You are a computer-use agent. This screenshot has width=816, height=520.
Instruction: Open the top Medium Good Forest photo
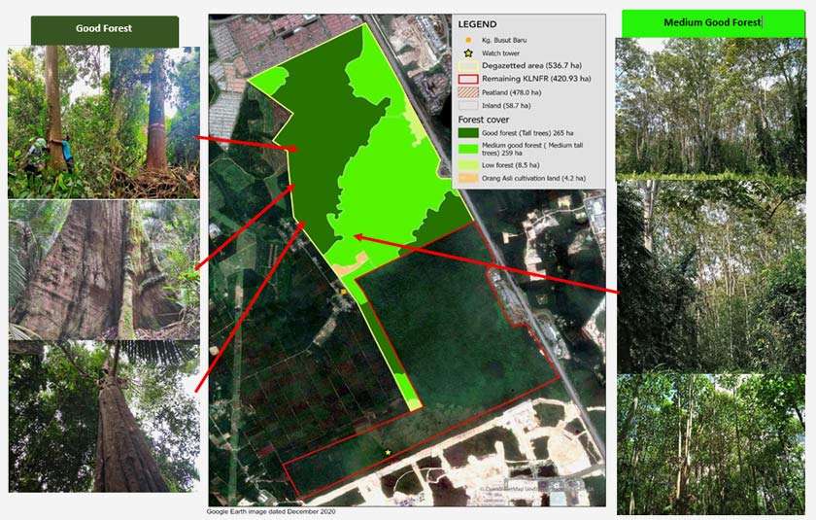711,108
